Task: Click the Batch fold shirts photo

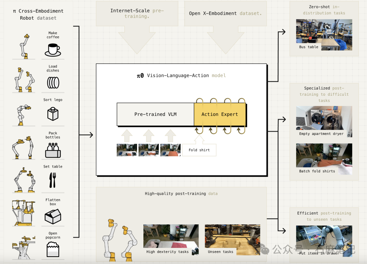Action: [x=324, y=159]
